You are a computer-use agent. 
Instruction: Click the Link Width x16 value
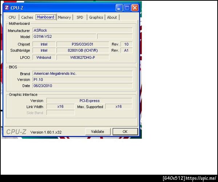(x=60, y=107)
